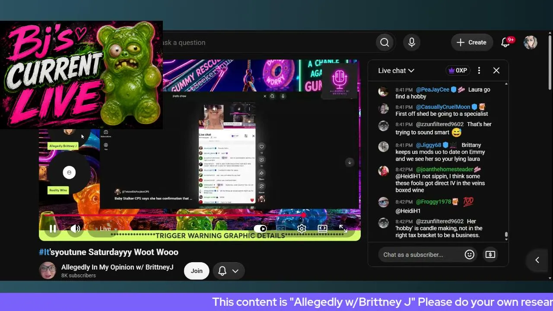The image size is (553, 311).
Task: Open the #It hashtag link in the title
Action: pyautogui.click(x=44, y=252)
